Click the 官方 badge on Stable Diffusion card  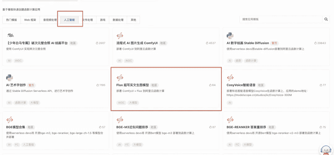point(274,43)
